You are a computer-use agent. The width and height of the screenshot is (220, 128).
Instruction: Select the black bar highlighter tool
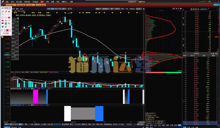tap(3, 23)
